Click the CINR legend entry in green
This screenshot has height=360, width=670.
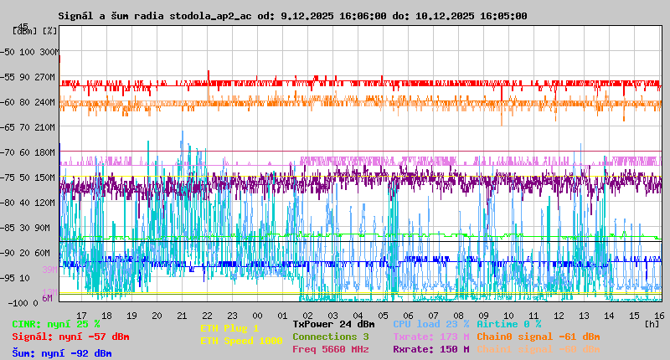[56, 324]
